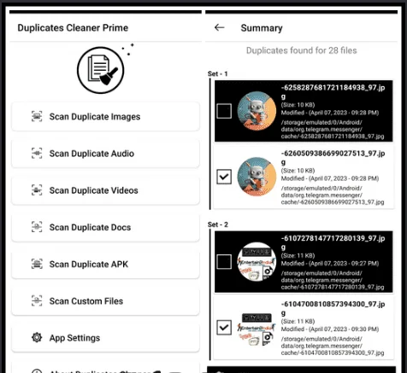Viewport: 407px width, 373px height.
Task: Uncheck the second file in Set 1
Action: click(x=224, y=177)
